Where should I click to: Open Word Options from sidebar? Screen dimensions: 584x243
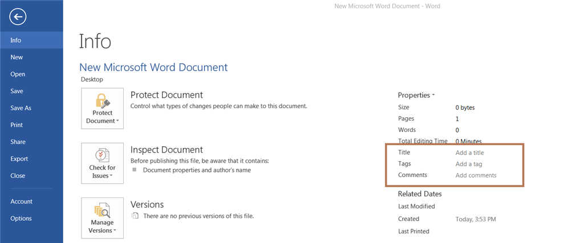coord(31,219)
